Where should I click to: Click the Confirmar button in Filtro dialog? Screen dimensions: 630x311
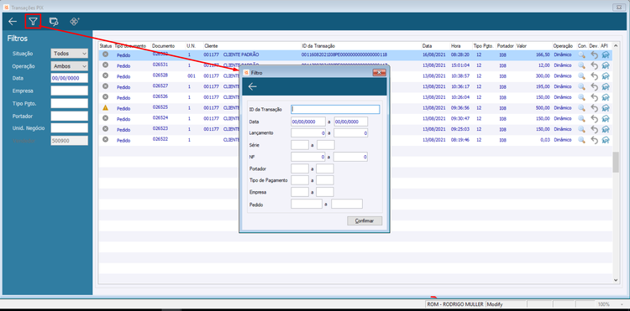tap(365, 220)
